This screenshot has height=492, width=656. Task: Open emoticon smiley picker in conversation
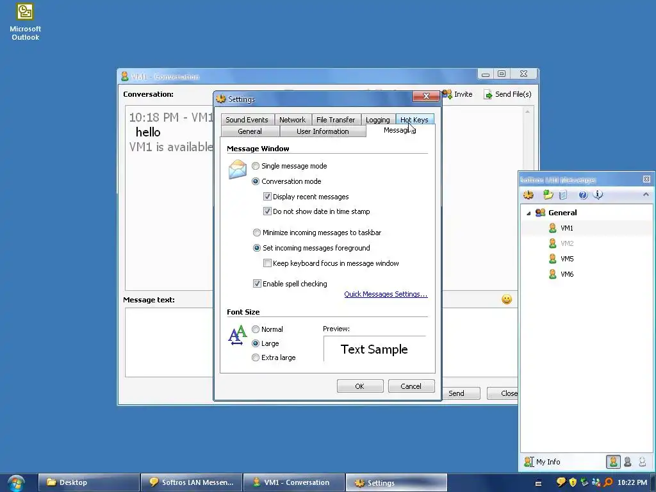click(507, 299)
